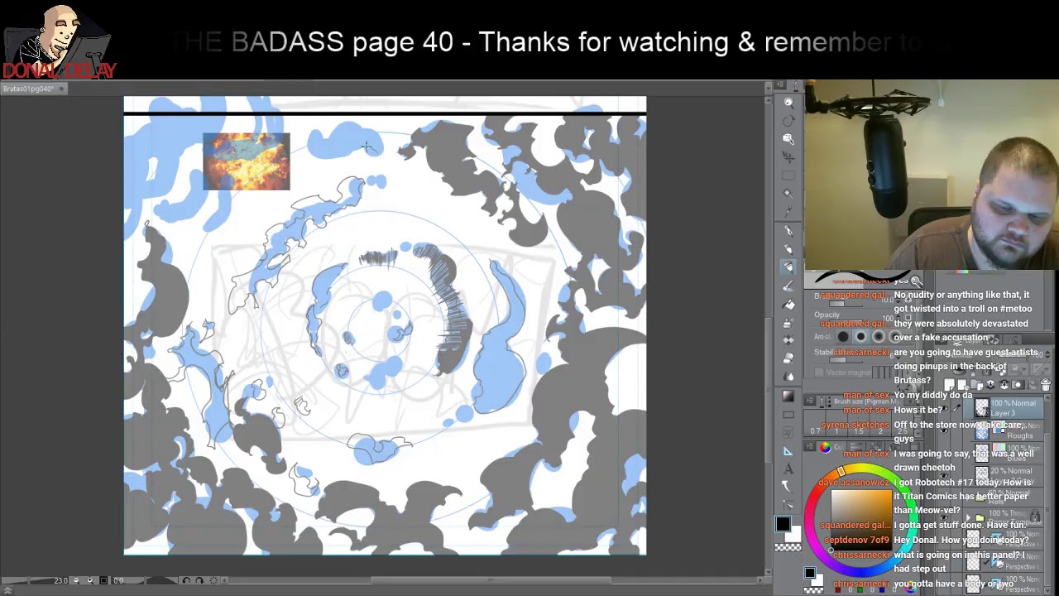
Task: Click the black main color swatch
Action: (783, 524)
